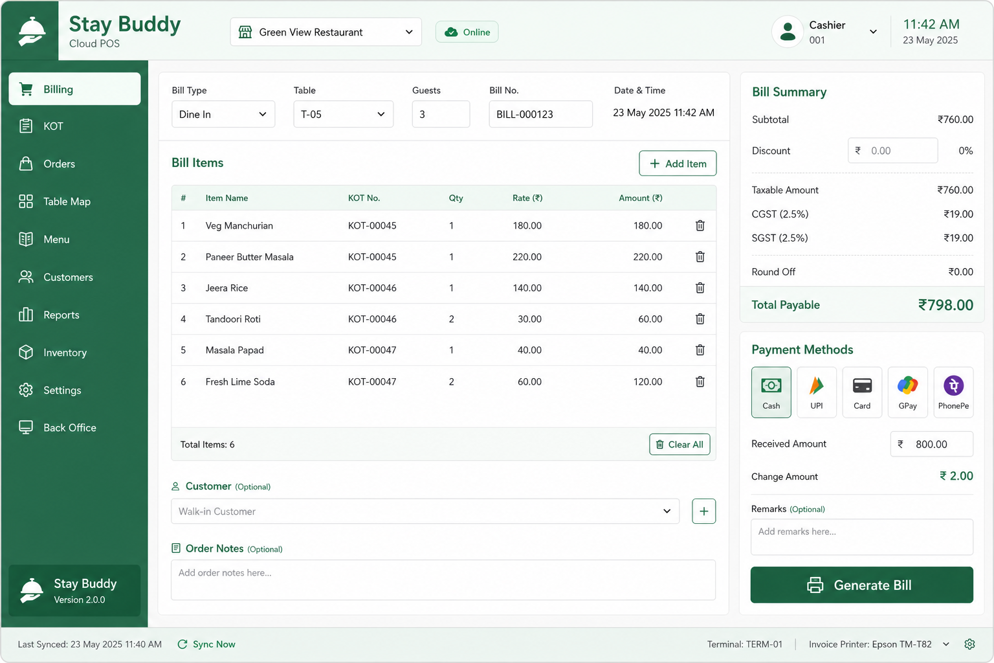Open Table Map in the sidebar
Image resolution: width=994 pixels, height=663 pixels.
coord(74,201)
